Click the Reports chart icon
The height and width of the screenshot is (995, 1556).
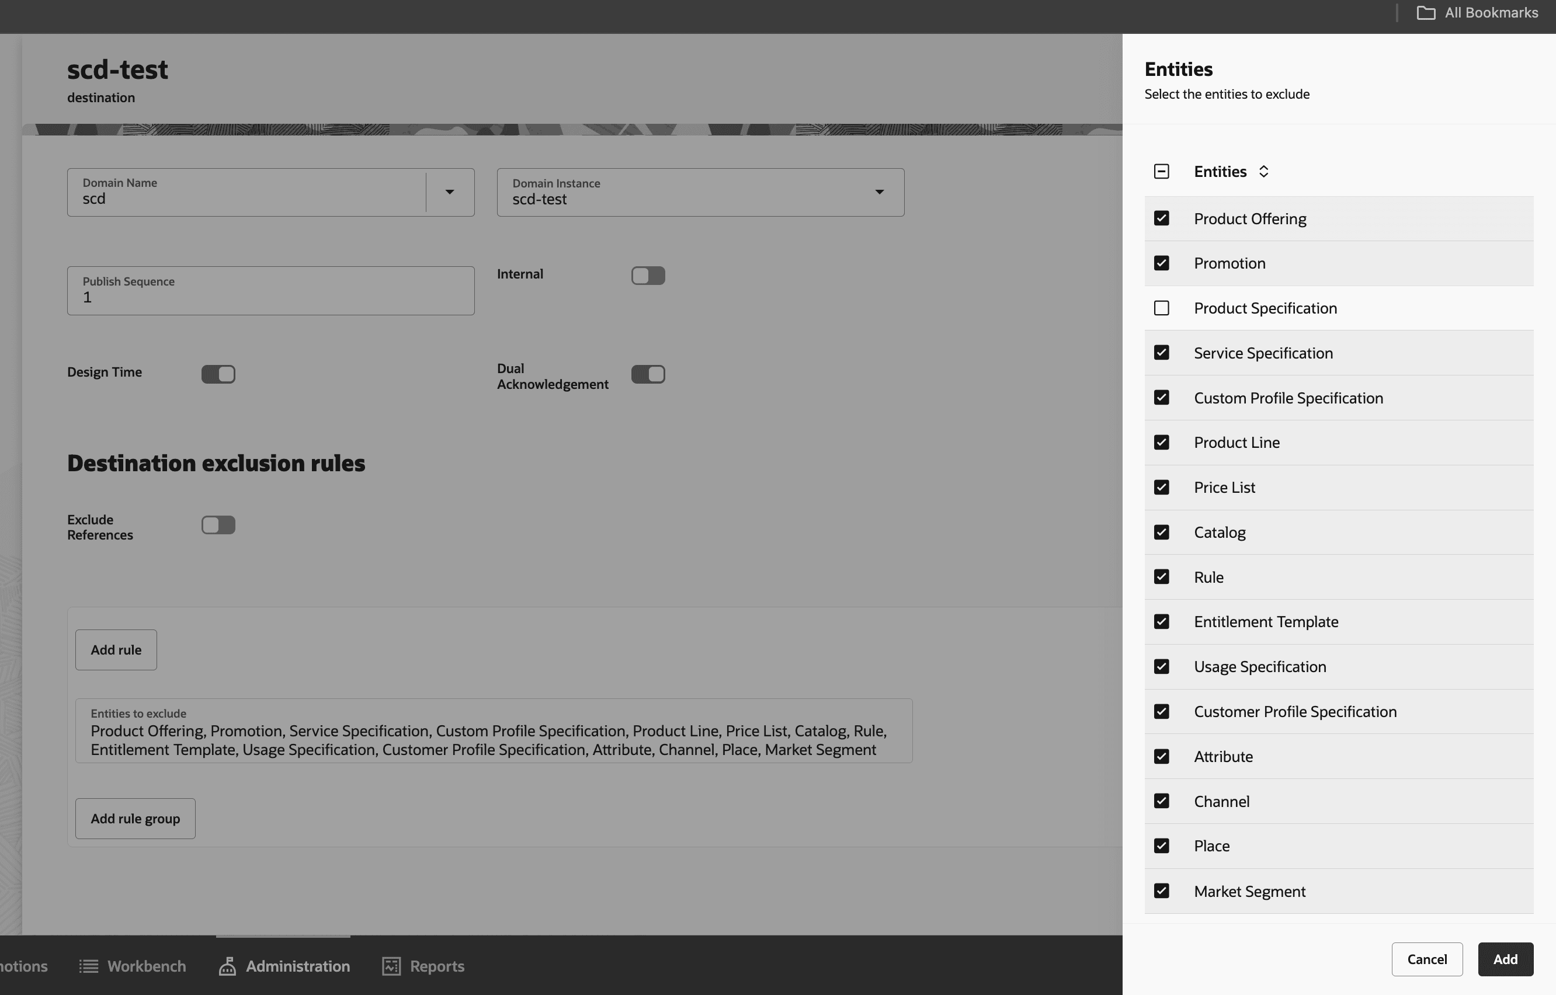[x=391, y=966]
